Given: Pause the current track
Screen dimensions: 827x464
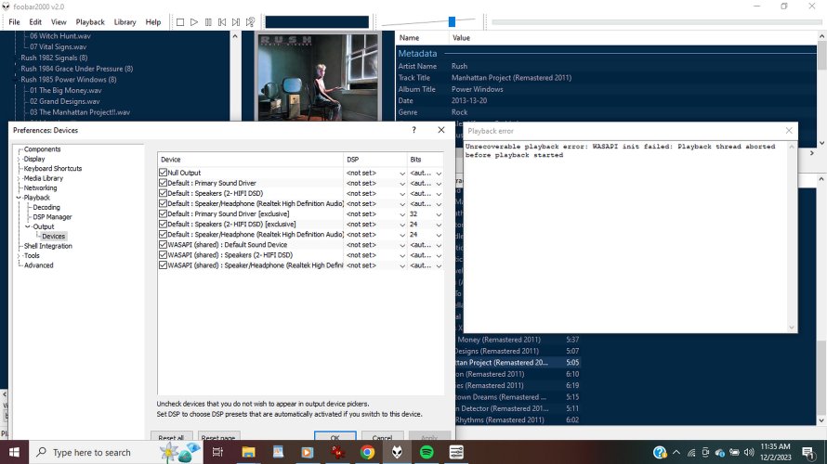Looking at the screenshot, I should click(208, 22).
